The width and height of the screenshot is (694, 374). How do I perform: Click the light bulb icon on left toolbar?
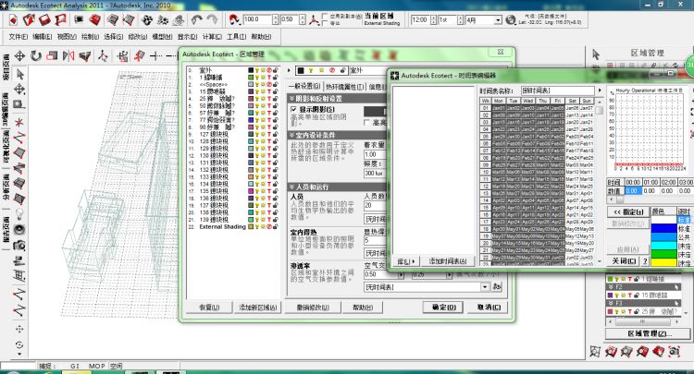tap(19, 214)
